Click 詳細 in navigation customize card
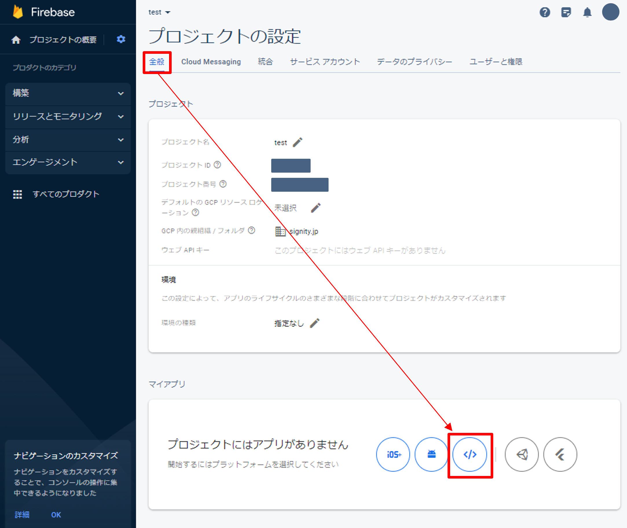 22,514
